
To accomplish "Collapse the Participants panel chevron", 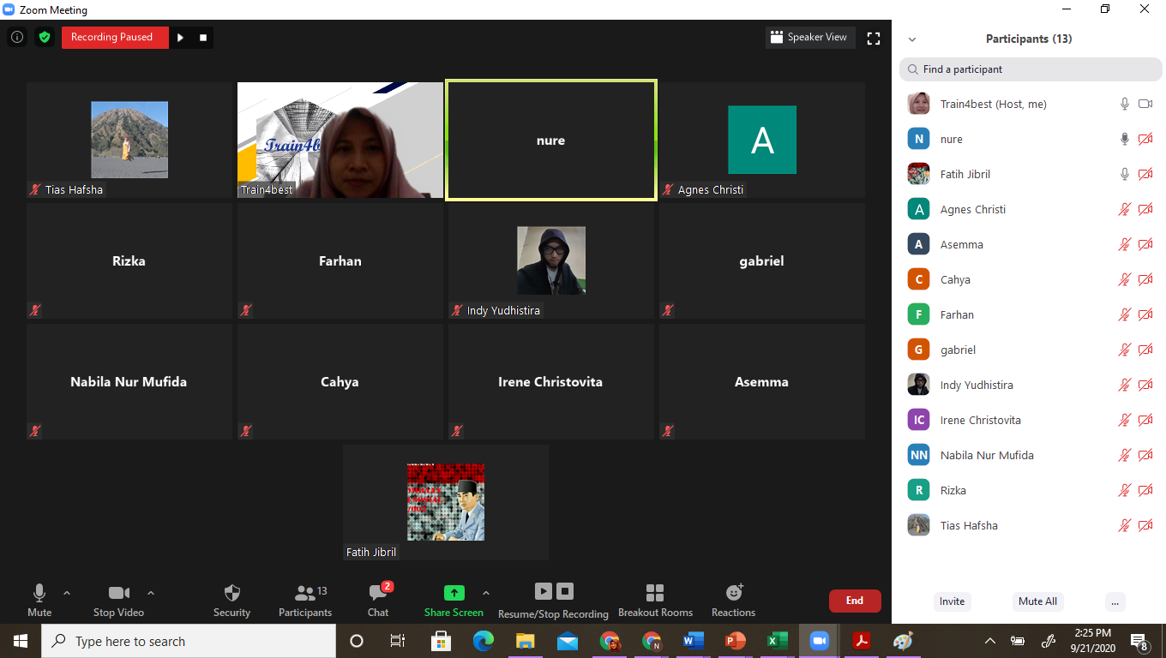I will [x=912, y=39].
